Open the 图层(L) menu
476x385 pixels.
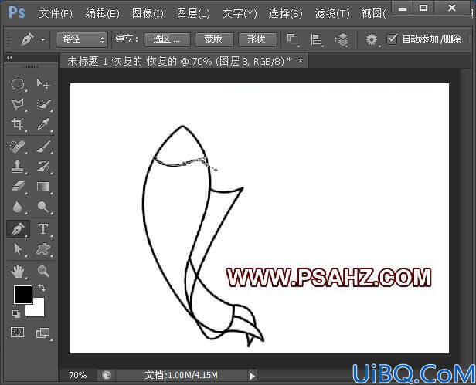point(193,14)
